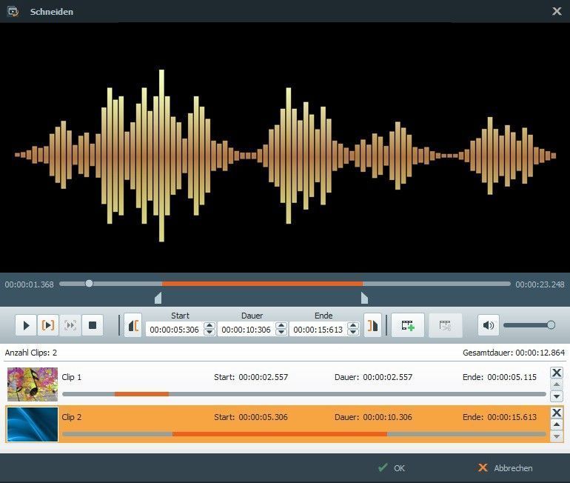The width and height of the screenshot is (570, 483).
Task: Move Clip 2 up in the list
Action: point(557,424)
